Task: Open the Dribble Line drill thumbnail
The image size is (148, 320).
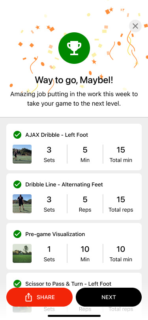Action: (x=22, y=204)
